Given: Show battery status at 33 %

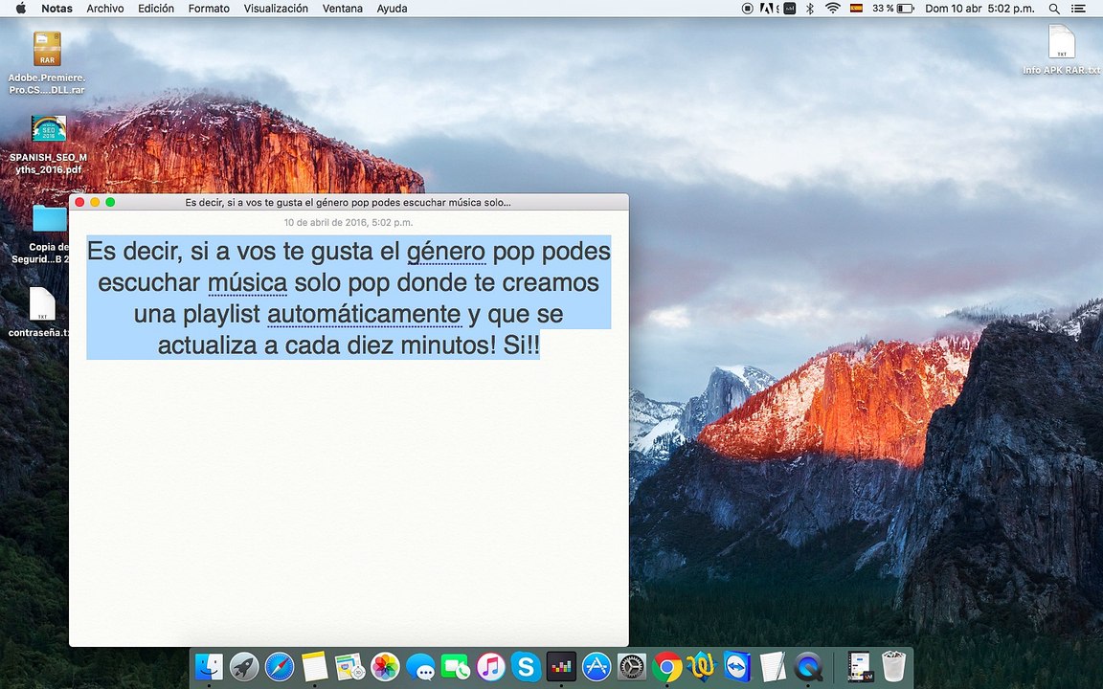Looking at the screenshot, I should pos(892,9).
